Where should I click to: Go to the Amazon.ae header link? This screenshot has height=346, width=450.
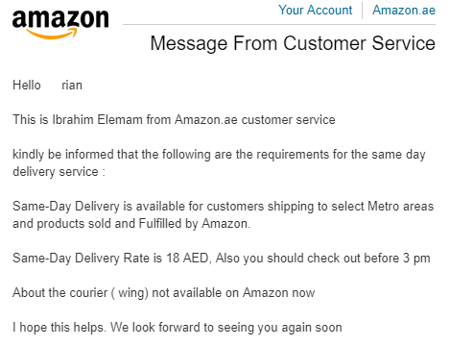tap(404, 10)
